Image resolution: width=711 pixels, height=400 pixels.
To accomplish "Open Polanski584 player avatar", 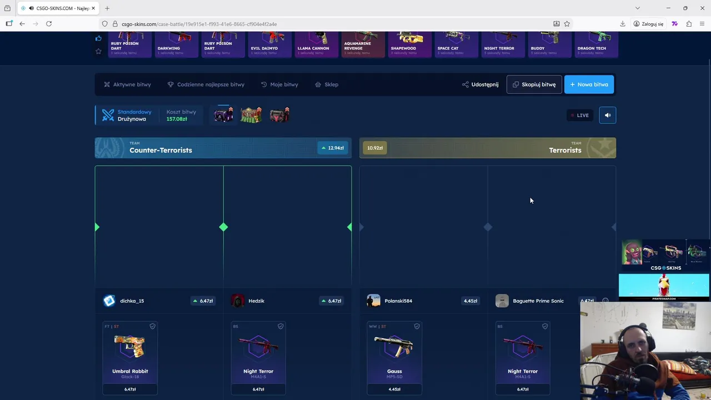I will pos(374,301).
